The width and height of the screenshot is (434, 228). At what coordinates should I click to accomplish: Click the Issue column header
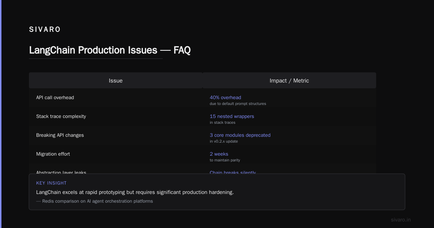(x=116, y=81)
